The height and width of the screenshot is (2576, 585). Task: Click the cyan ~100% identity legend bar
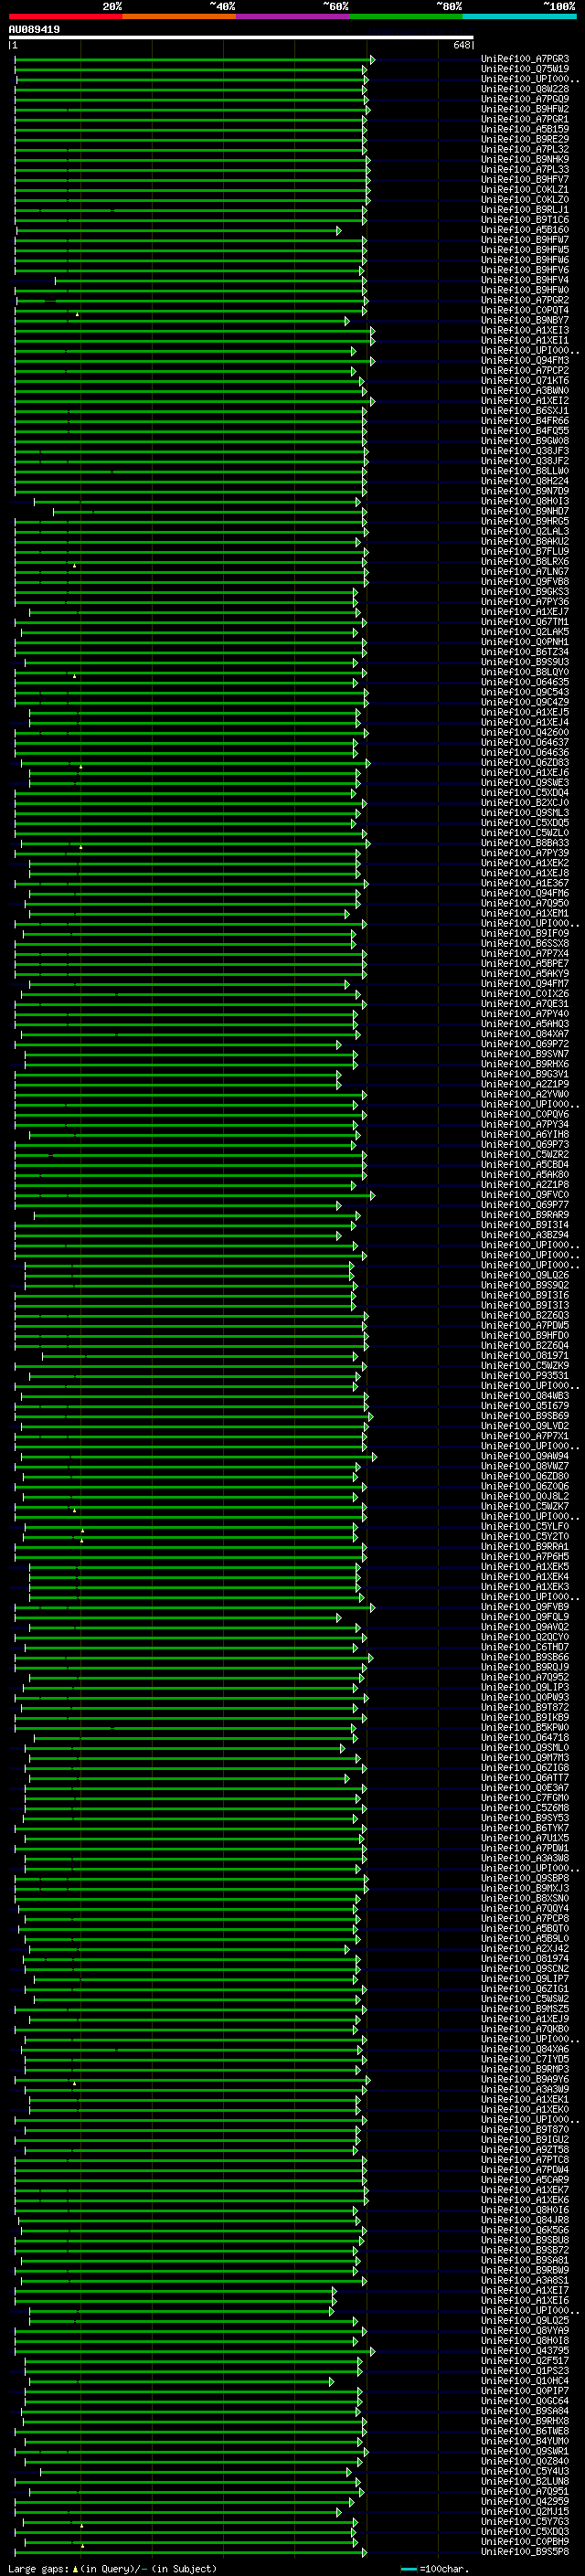point(519,16)
